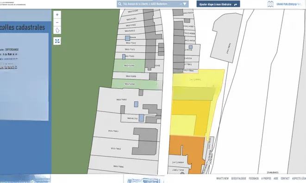Image resolution: width=306 pixels, height=183 pixels.
Task: Select parcel 960/5089
Action: [131, 76]
